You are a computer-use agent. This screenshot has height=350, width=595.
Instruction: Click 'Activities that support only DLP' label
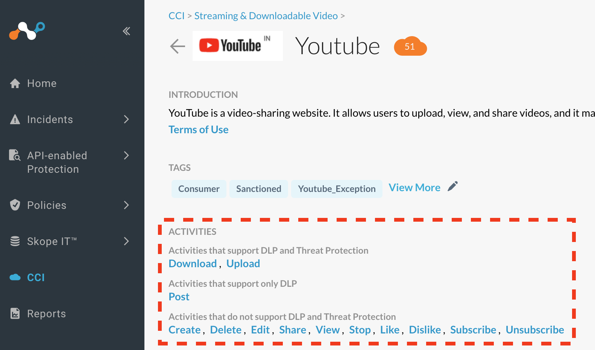pyautogui.click(x=233, y=283)
